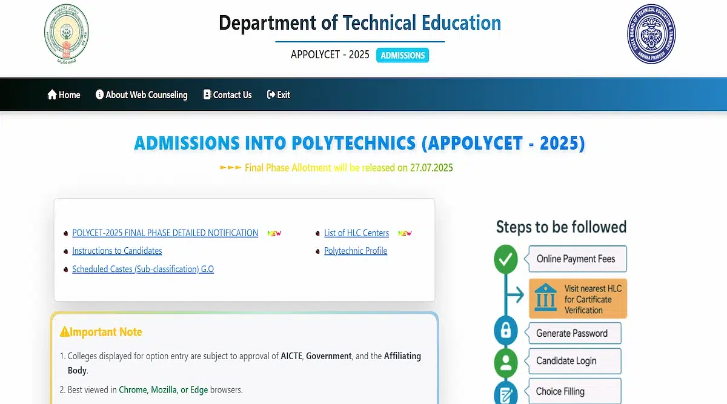Click Admissions Into Polytechnics (APPOLYCET - 2025) heading
The height and width of the screenshot is (404, 727).
360,144
